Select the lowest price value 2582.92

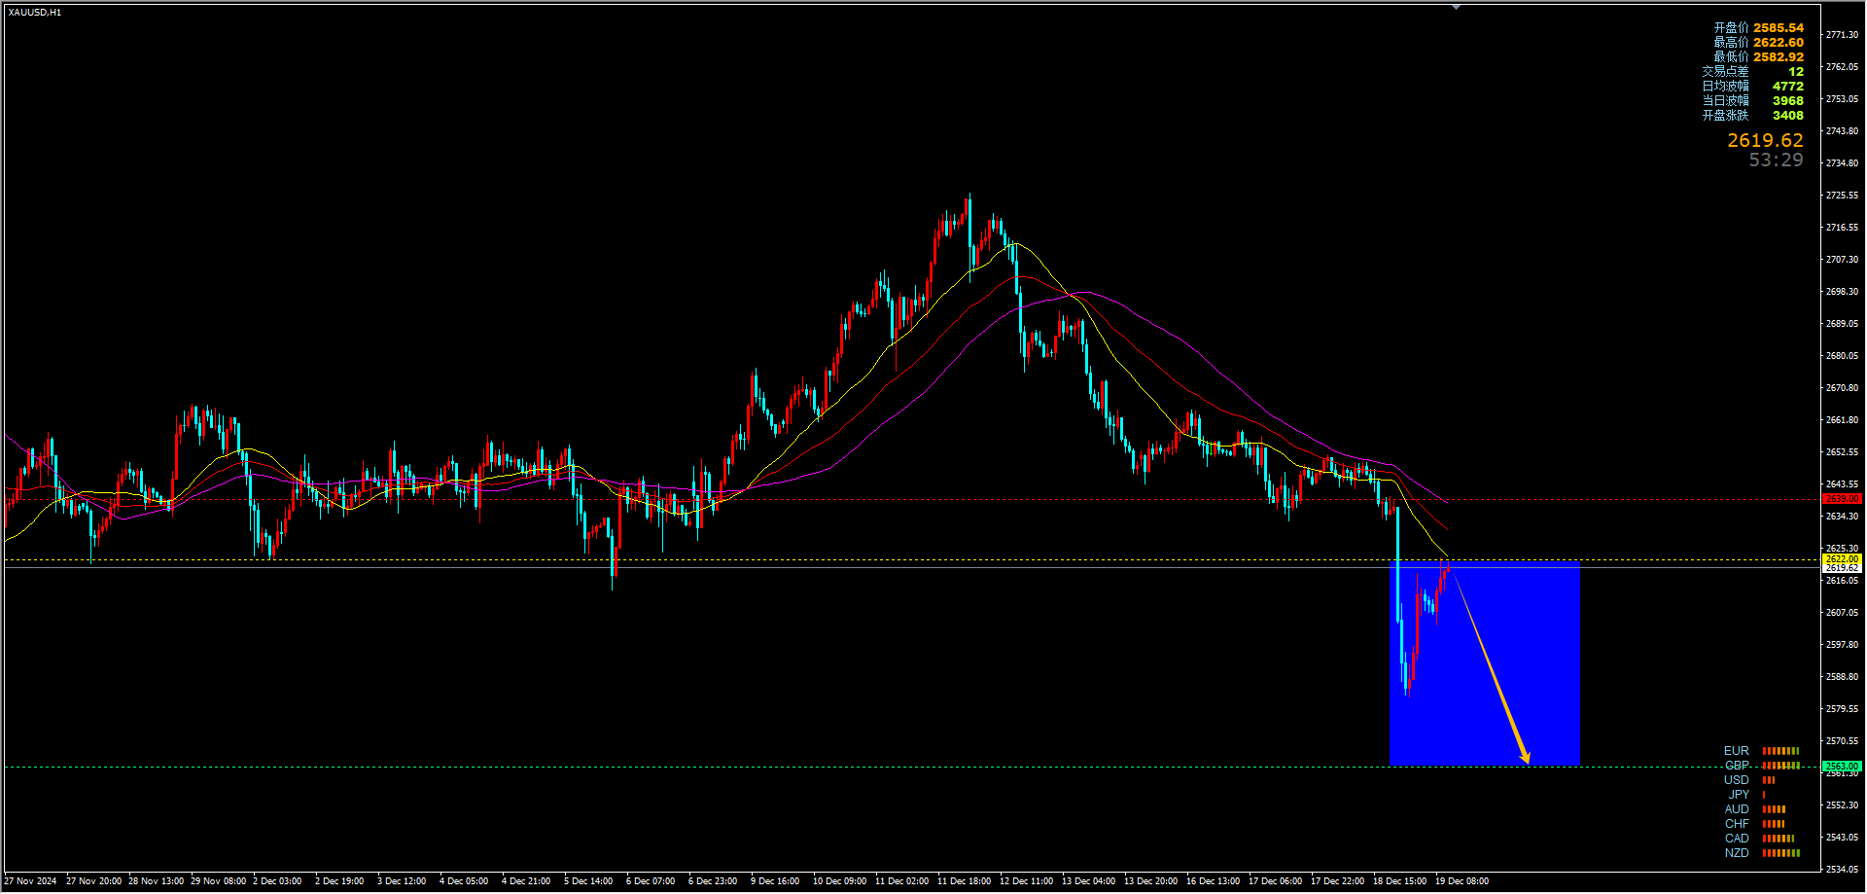click(1779, 57)
